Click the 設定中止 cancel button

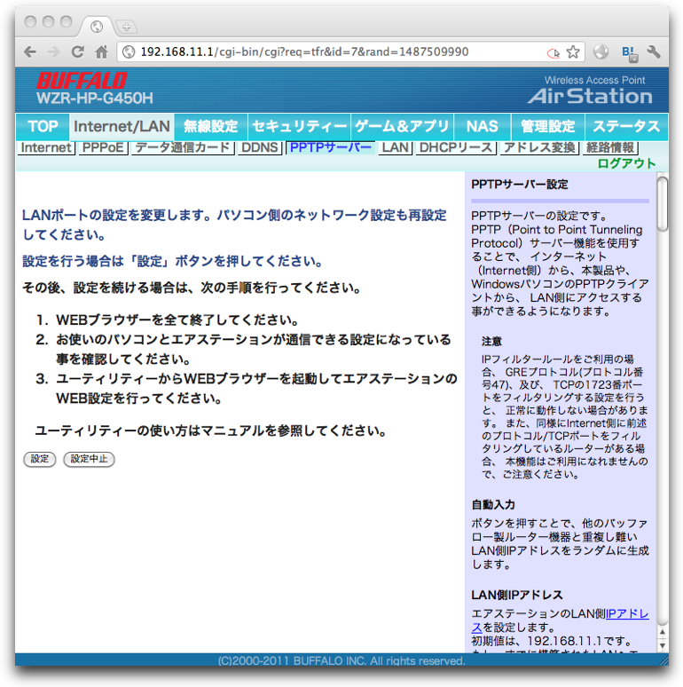tap(89, 459)
